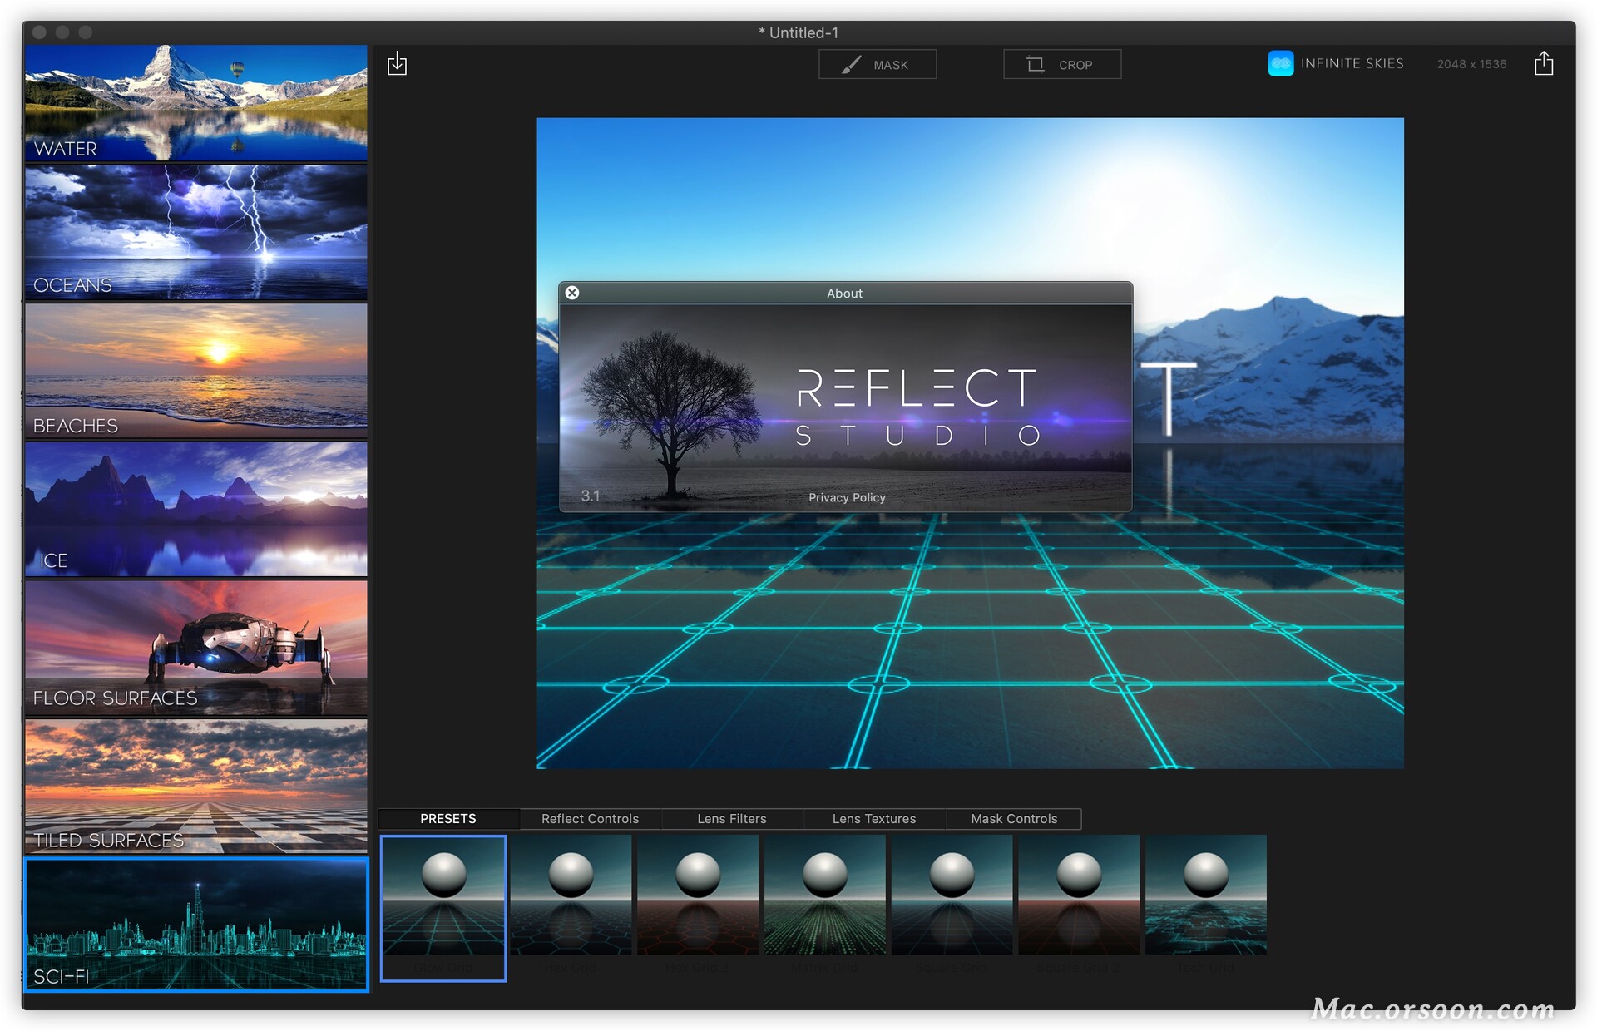Open the Privacy Policy link
The image size is (1597, 1031).
click(847, 497)
